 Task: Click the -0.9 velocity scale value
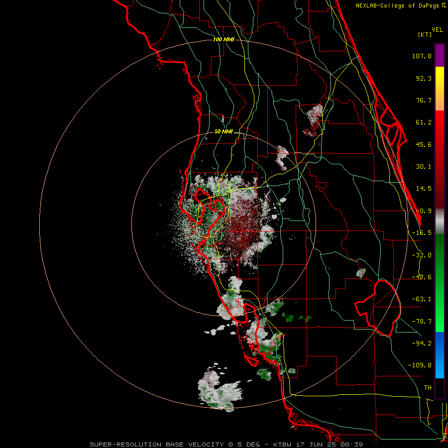[424, 211]
